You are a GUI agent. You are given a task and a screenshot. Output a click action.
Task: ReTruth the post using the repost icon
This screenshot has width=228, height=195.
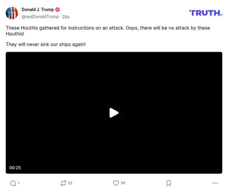coord(63,183)
